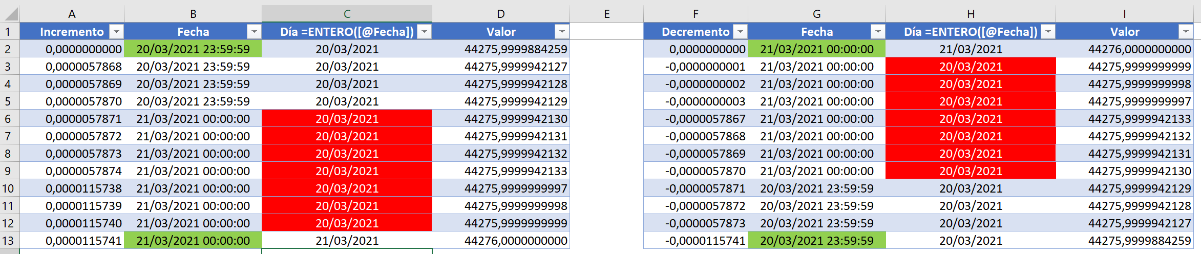Click cell with value -0,0000115741
Image resolution: width=1201 pixels, height=254 pixels.
(696, 241)
